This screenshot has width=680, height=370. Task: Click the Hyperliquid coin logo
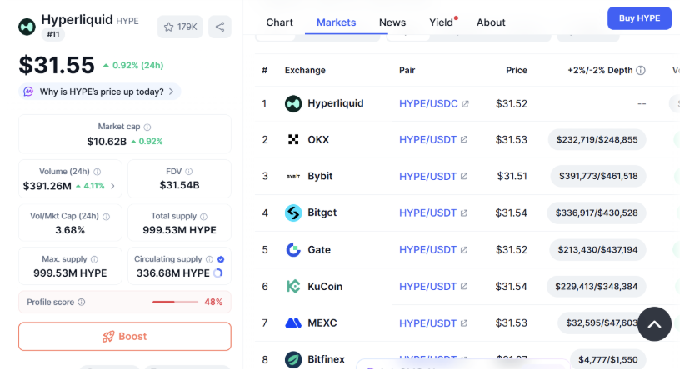(27, 27)
